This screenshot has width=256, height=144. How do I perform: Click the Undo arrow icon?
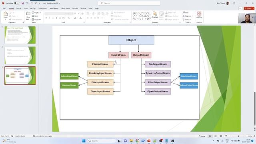tap(27, 3)
